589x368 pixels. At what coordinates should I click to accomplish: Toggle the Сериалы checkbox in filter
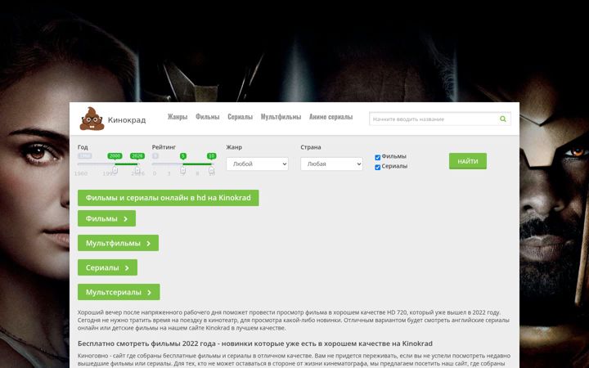coord(377,167)
